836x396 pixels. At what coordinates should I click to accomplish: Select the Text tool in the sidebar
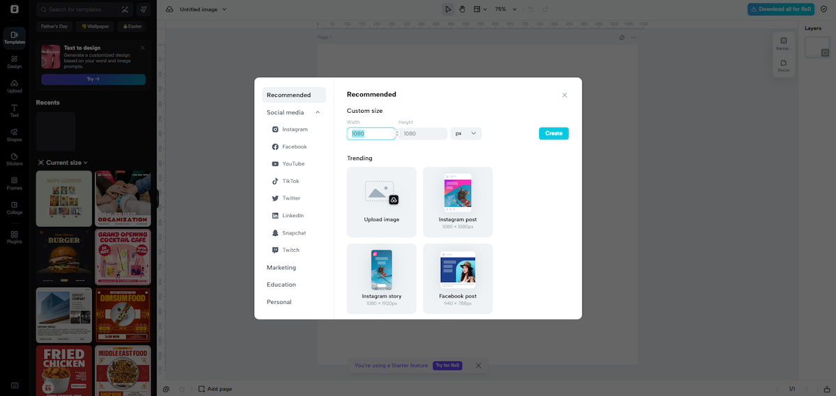pyautogui.click(x=14, y=111)
